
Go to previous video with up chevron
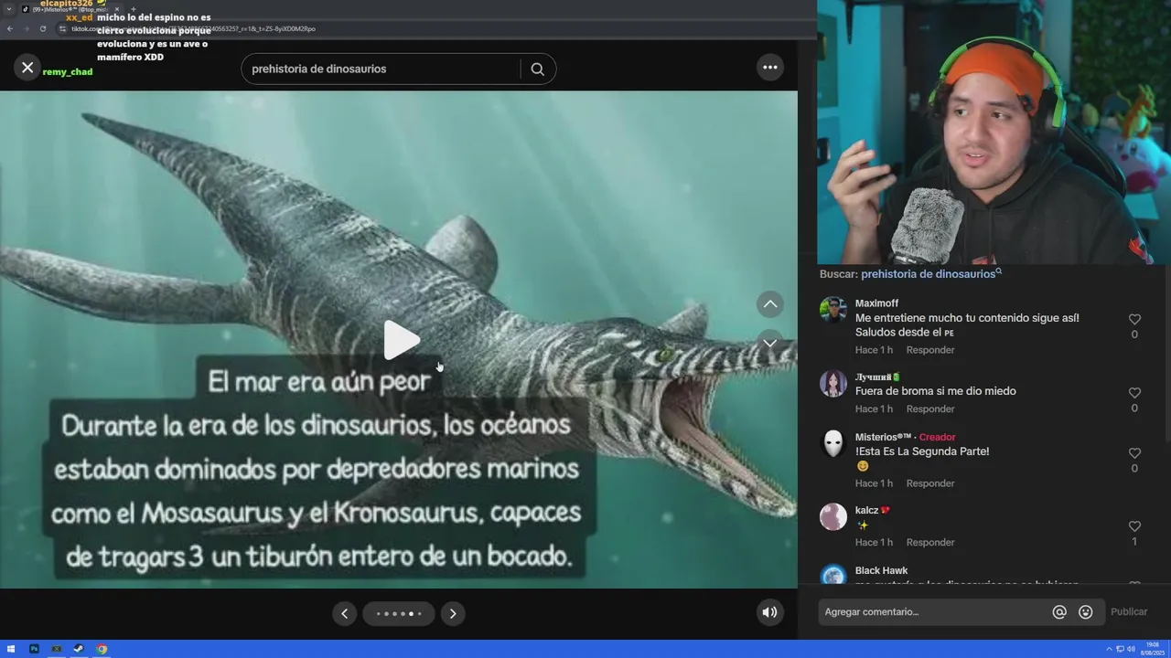click(x=770, y=303)
